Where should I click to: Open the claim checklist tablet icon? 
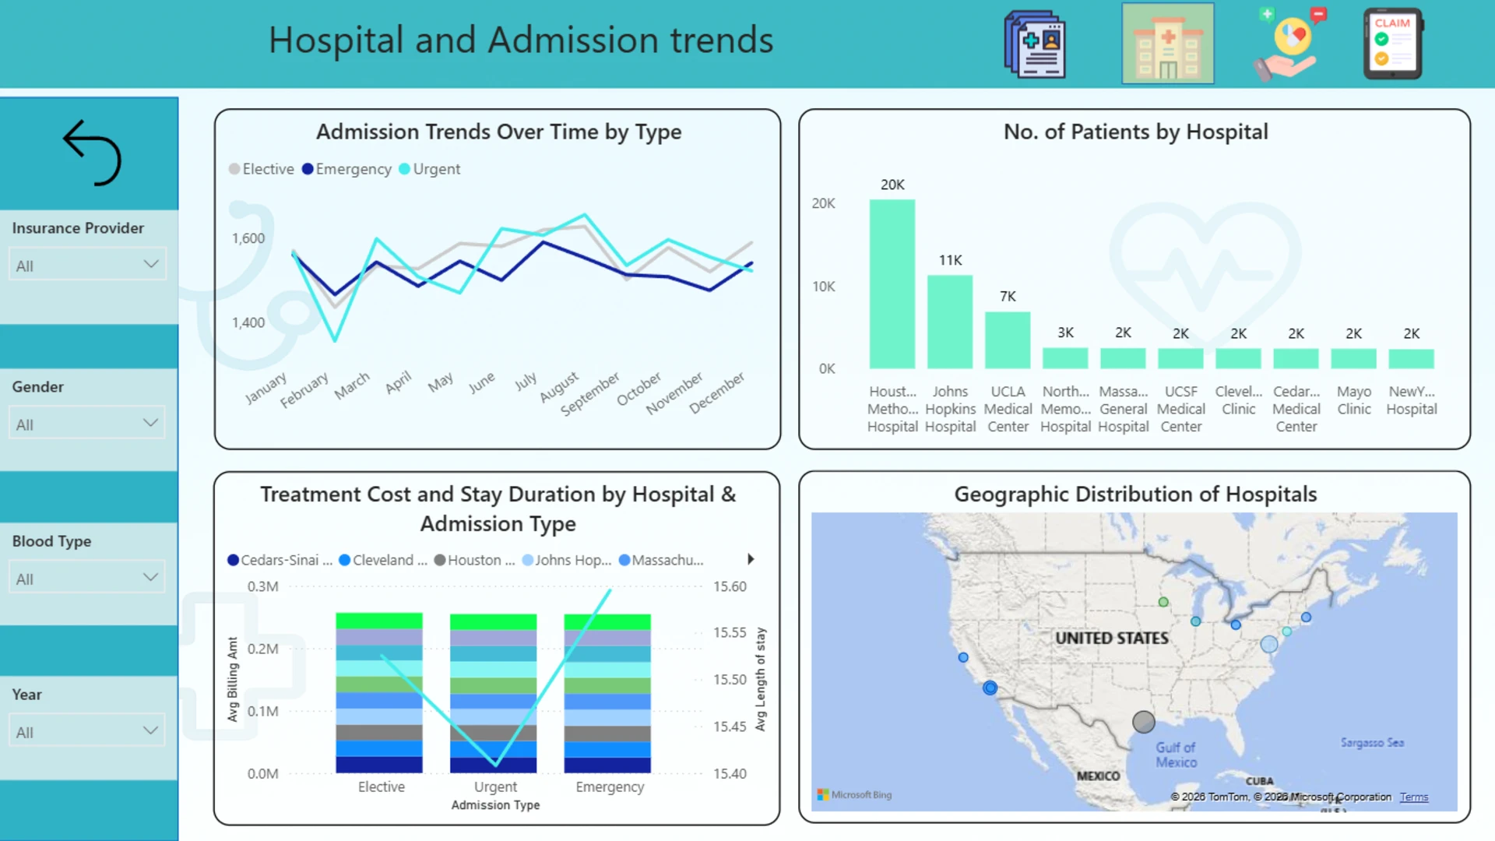[x=1393, y=44]
